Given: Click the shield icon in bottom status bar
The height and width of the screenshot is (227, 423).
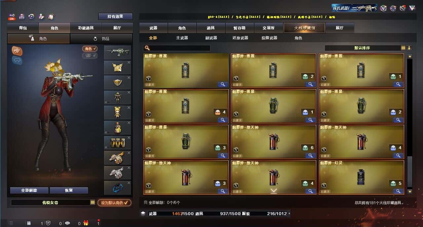Looking at the screenshot, I should [x=48, y=223].
